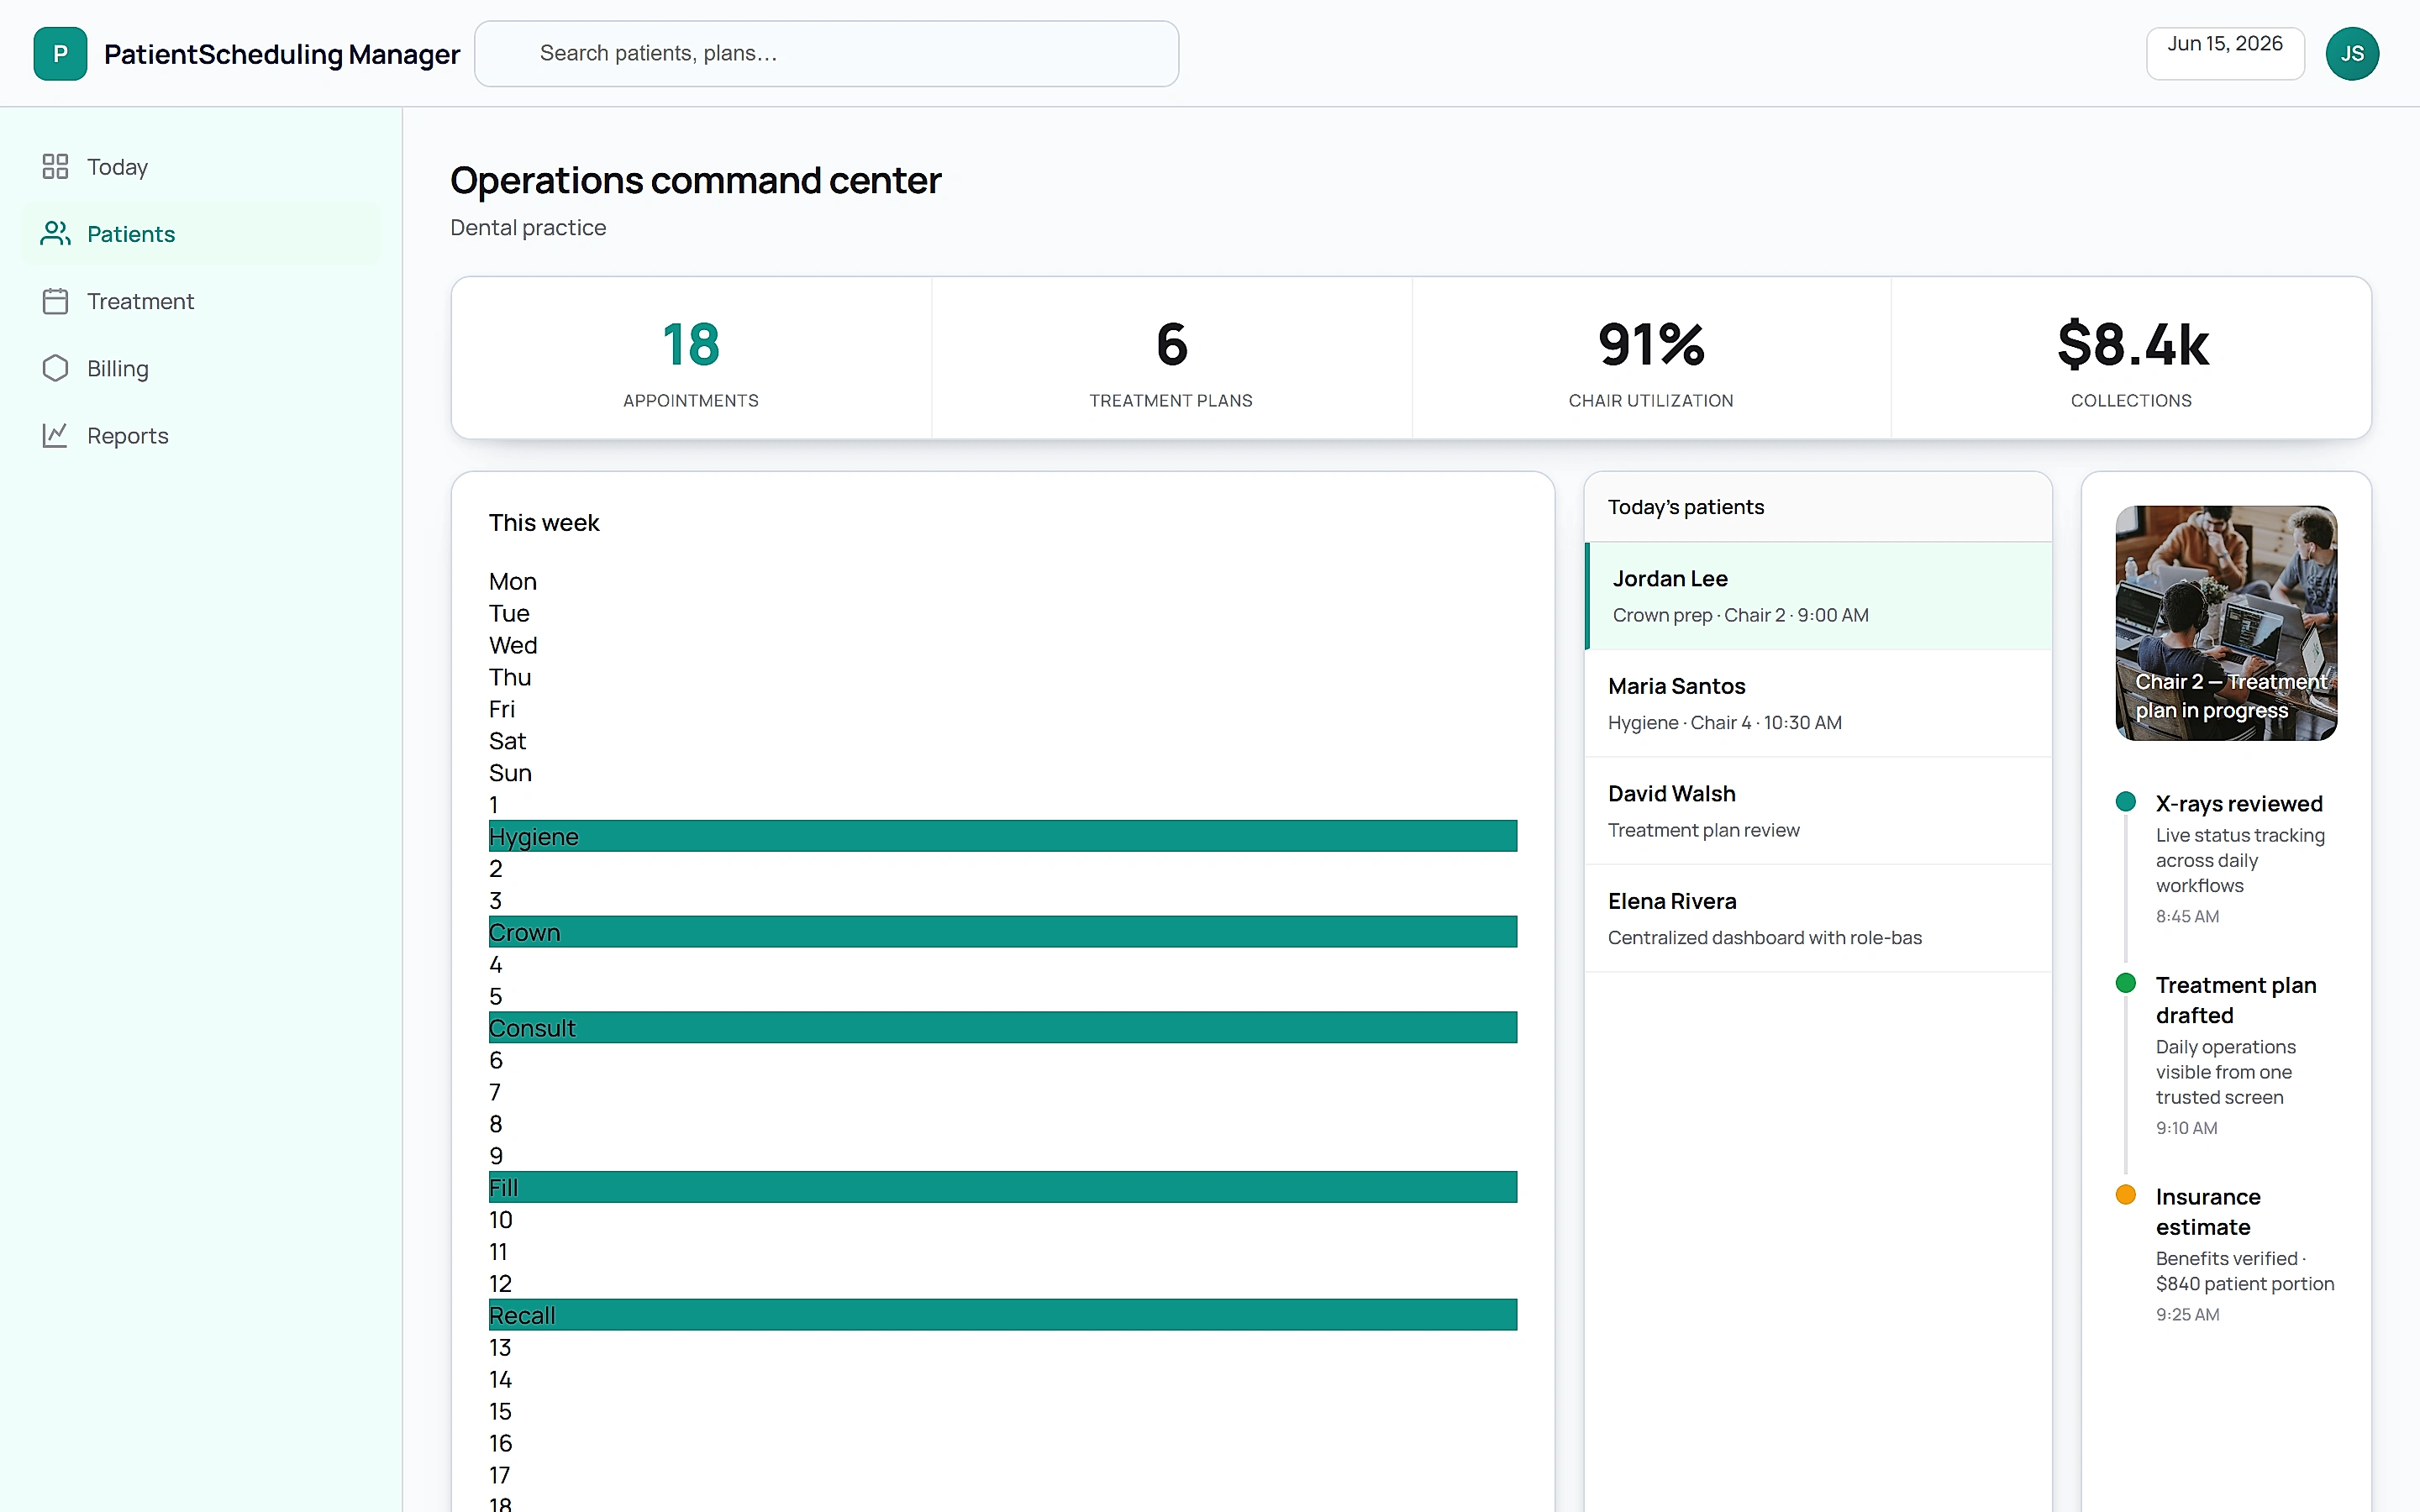Click calendar day number 10
Viewport: 2420px width, 1512px height.
tap(501, 1220)
